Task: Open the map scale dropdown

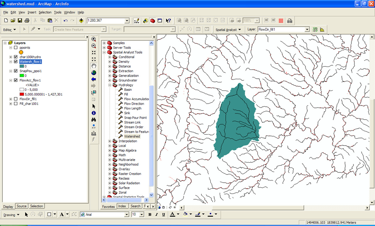Action: click(127, 21)
